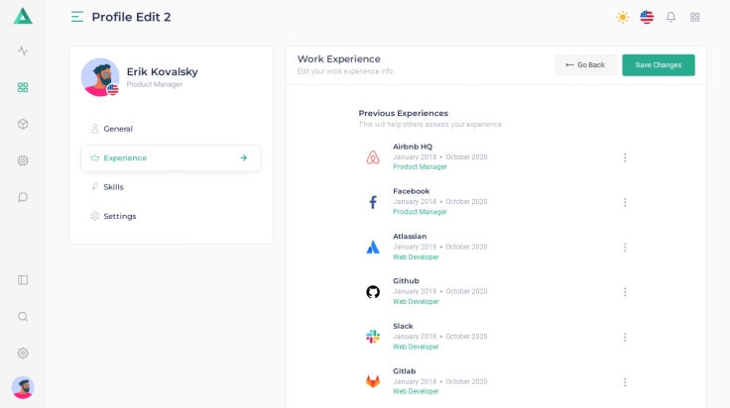The width and height of the screenshot is (730, 408).
Task: Click the activity pulse icon in sidebar
Action: point(23,51)
